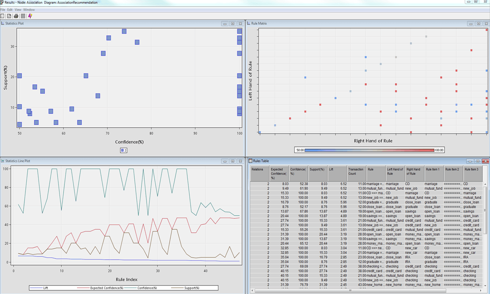This screenshot has width=490, height=294.
Task: Click the gray square toolbar icon
Action: [x=23, y=16]
